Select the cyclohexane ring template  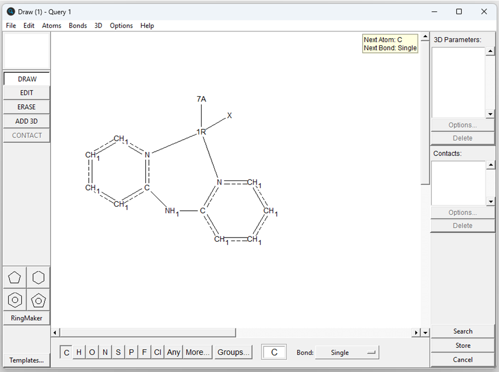38,278
